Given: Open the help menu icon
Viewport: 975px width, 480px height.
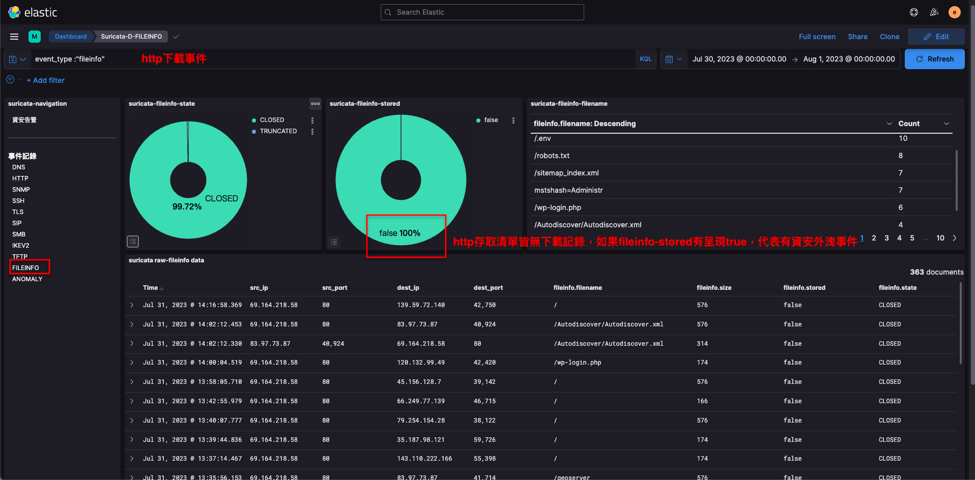Looking at the screenshot, I should point(914,12).
